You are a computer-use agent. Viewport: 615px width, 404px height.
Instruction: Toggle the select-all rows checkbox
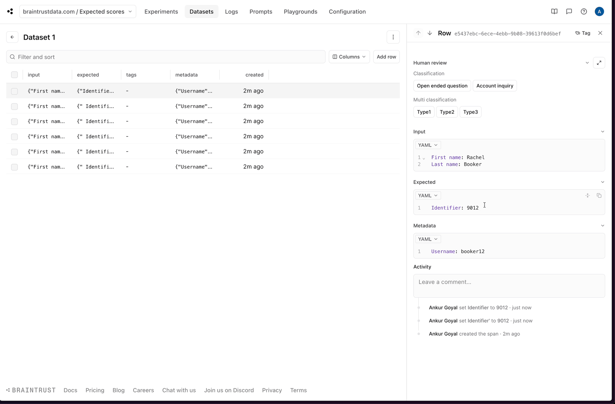(x=14, y=75)
